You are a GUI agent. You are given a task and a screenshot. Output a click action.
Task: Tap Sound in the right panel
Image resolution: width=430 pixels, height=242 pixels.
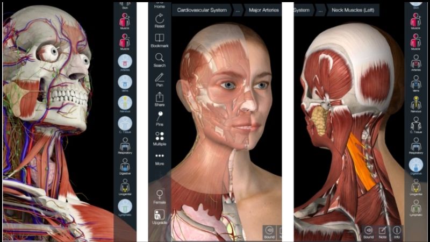tap(368, 232)
